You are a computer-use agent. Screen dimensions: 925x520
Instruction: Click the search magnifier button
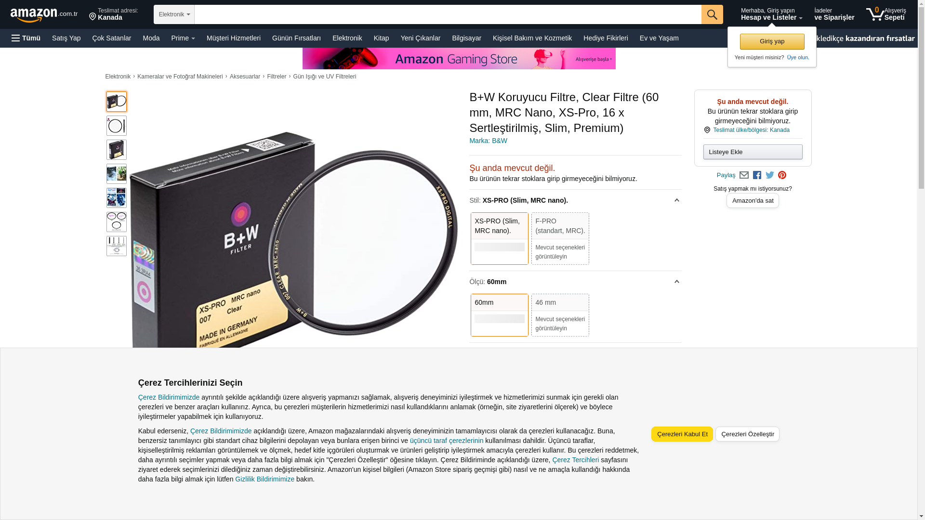pyautogui.click(x=712, y=14)
